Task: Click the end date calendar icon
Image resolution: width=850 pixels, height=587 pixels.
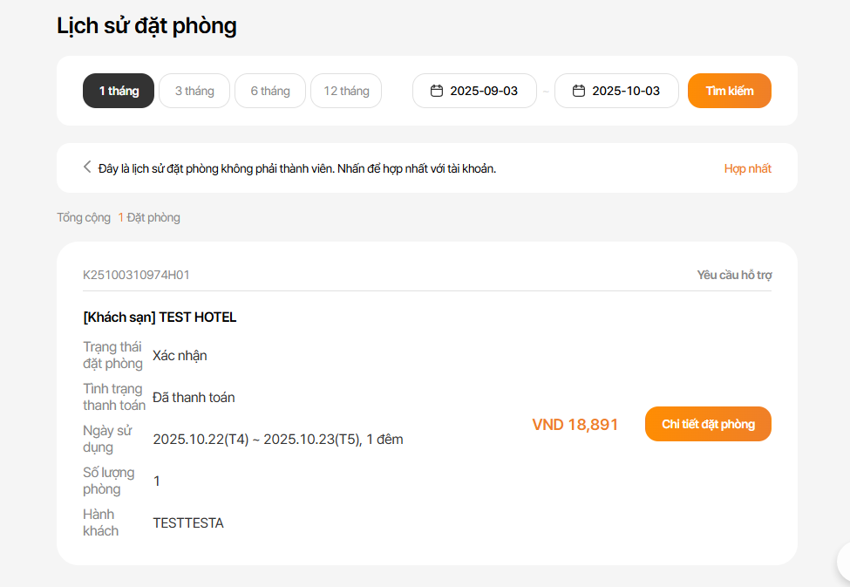Action: [x=578, y=91]
